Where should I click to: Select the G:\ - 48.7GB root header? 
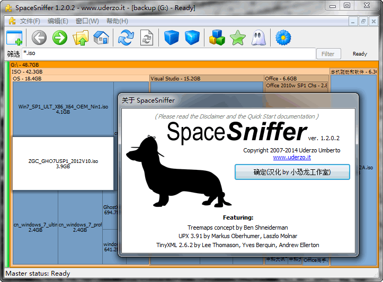[x=194, y=65]
